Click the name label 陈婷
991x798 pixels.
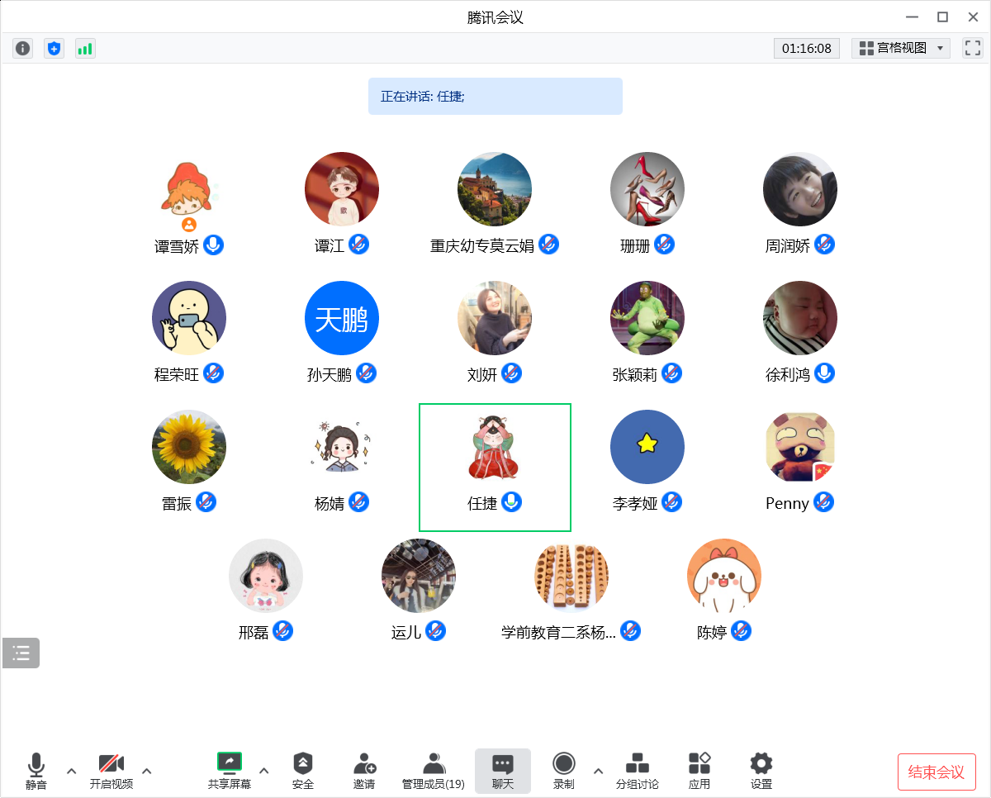pos(712,633)
